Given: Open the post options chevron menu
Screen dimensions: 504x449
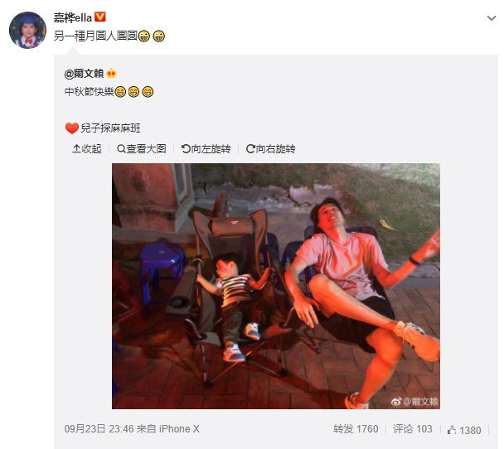Looking at the screenshot, I should click(x=491, y=18).
